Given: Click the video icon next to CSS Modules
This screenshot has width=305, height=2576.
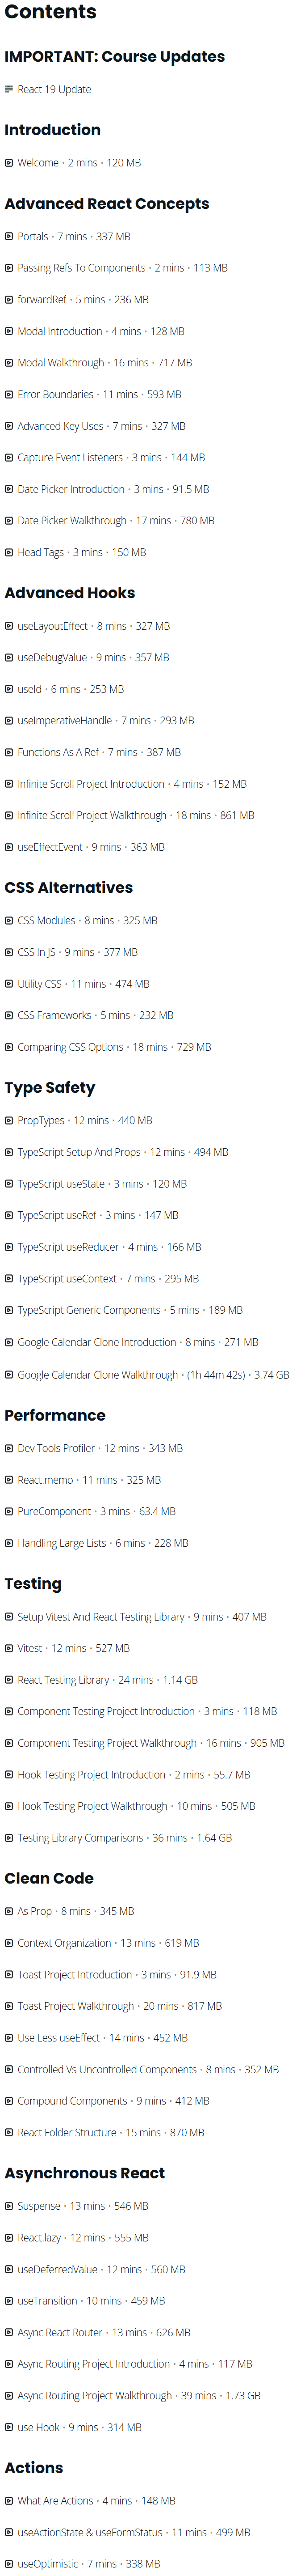Looking at the screenshot, I should [9, 920].
